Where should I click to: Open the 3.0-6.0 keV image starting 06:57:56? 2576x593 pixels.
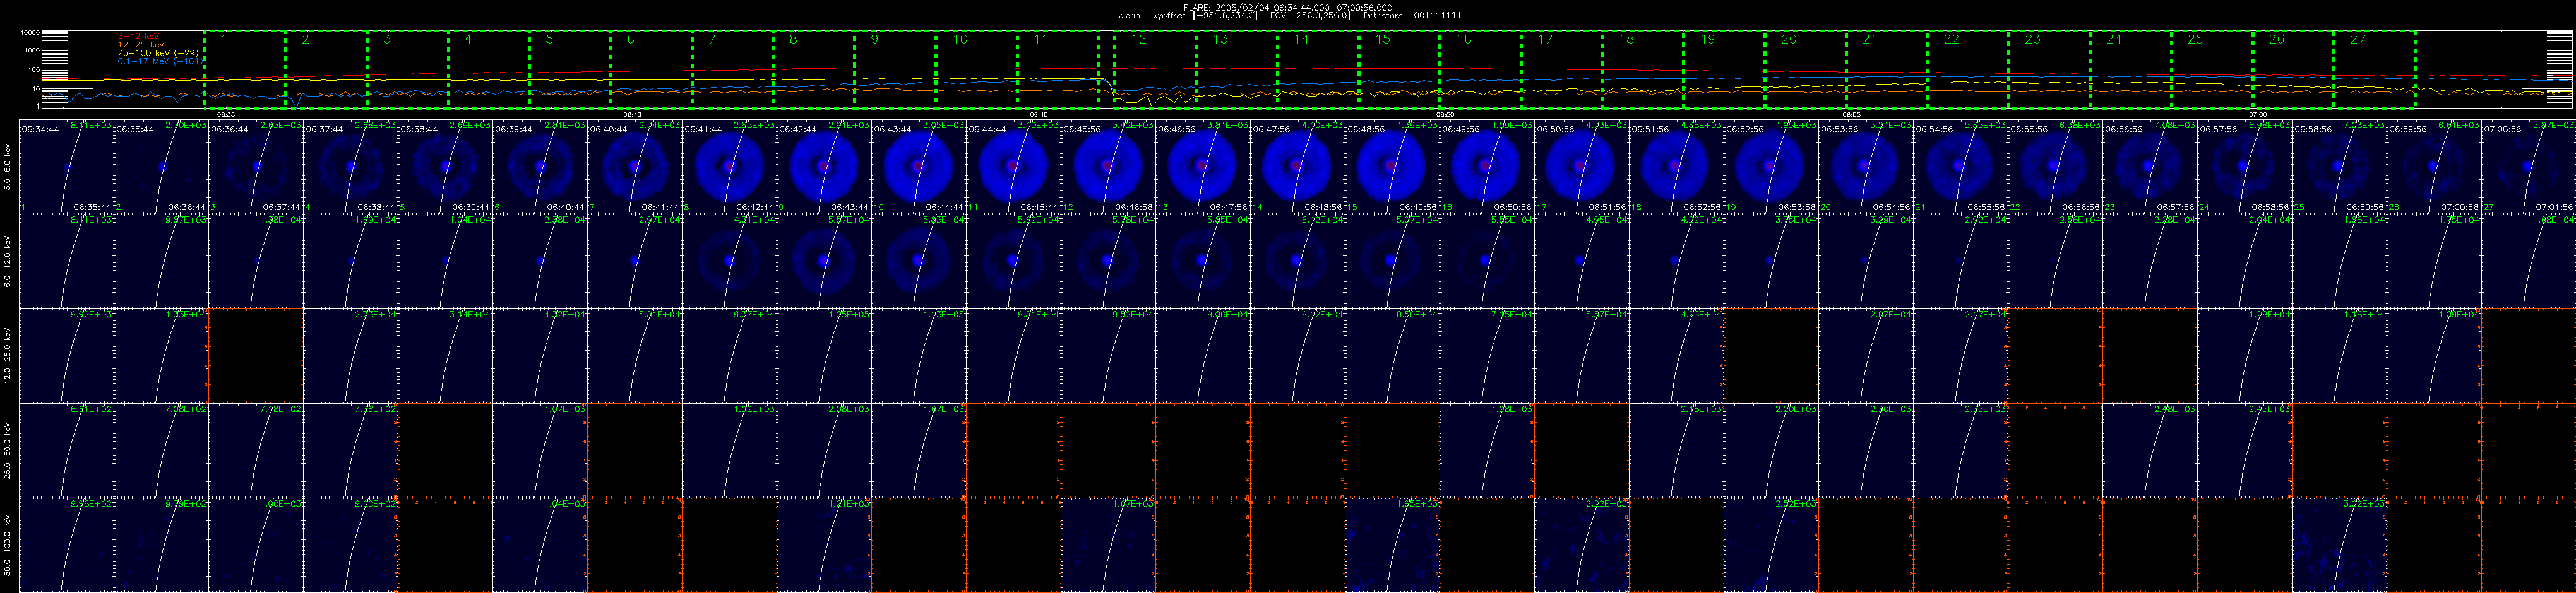(2245, 166)
